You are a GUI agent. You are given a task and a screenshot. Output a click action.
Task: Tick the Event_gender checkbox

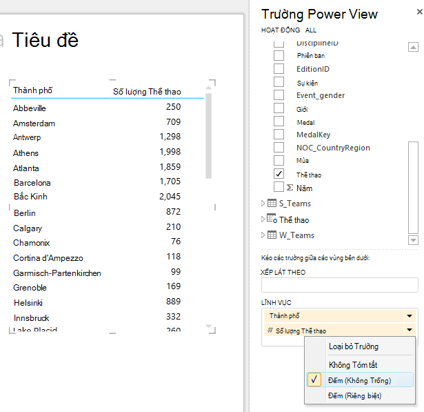point(279,95)
